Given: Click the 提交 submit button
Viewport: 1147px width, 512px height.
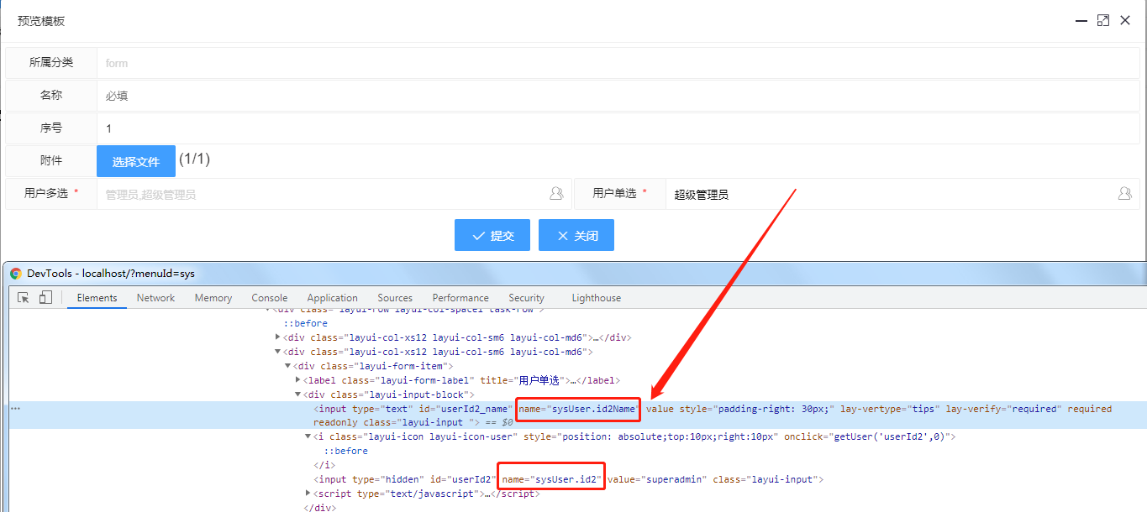Looking at the screenshot, I should (492, 235).
